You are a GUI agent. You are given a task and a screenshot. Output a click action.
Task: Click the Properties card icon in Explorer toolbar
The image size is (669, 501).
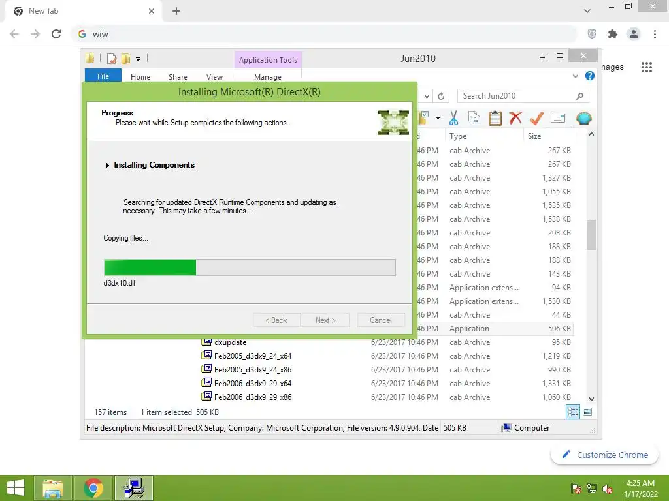point(558,118)
